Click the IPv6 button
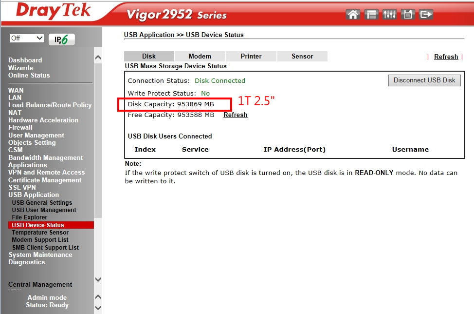This screenshot has width=474, height=314. 62,39
